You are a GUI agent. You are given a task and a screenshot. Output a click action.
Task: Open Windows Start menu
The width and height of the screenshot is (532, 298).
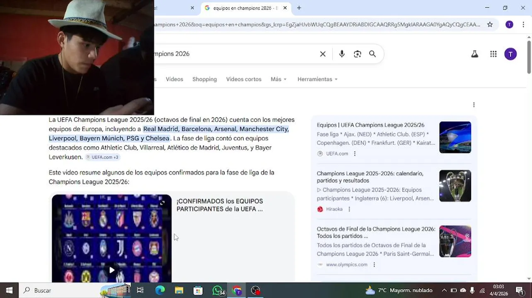(x=9, y=290)
